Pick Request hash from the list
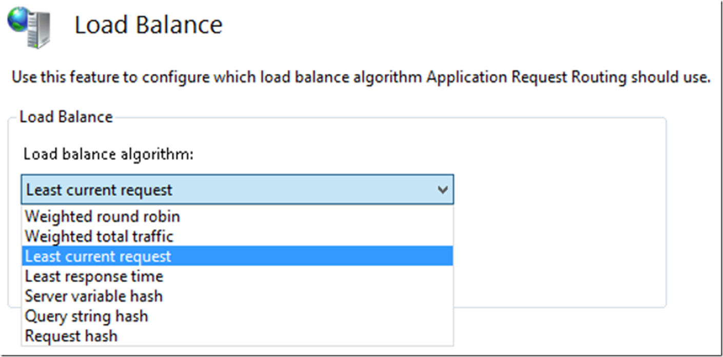 click(x=71, y=336)
